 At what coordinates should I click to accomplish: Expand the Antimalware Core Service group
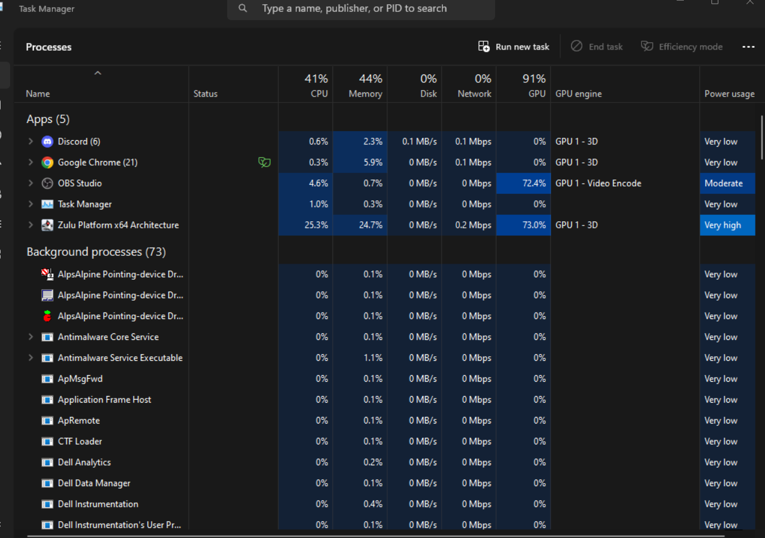[30, 337]
